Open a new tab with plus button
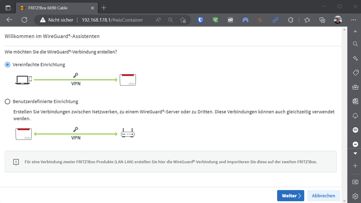The width and height of the screenshot is (361, 203). tap(104, 8)
